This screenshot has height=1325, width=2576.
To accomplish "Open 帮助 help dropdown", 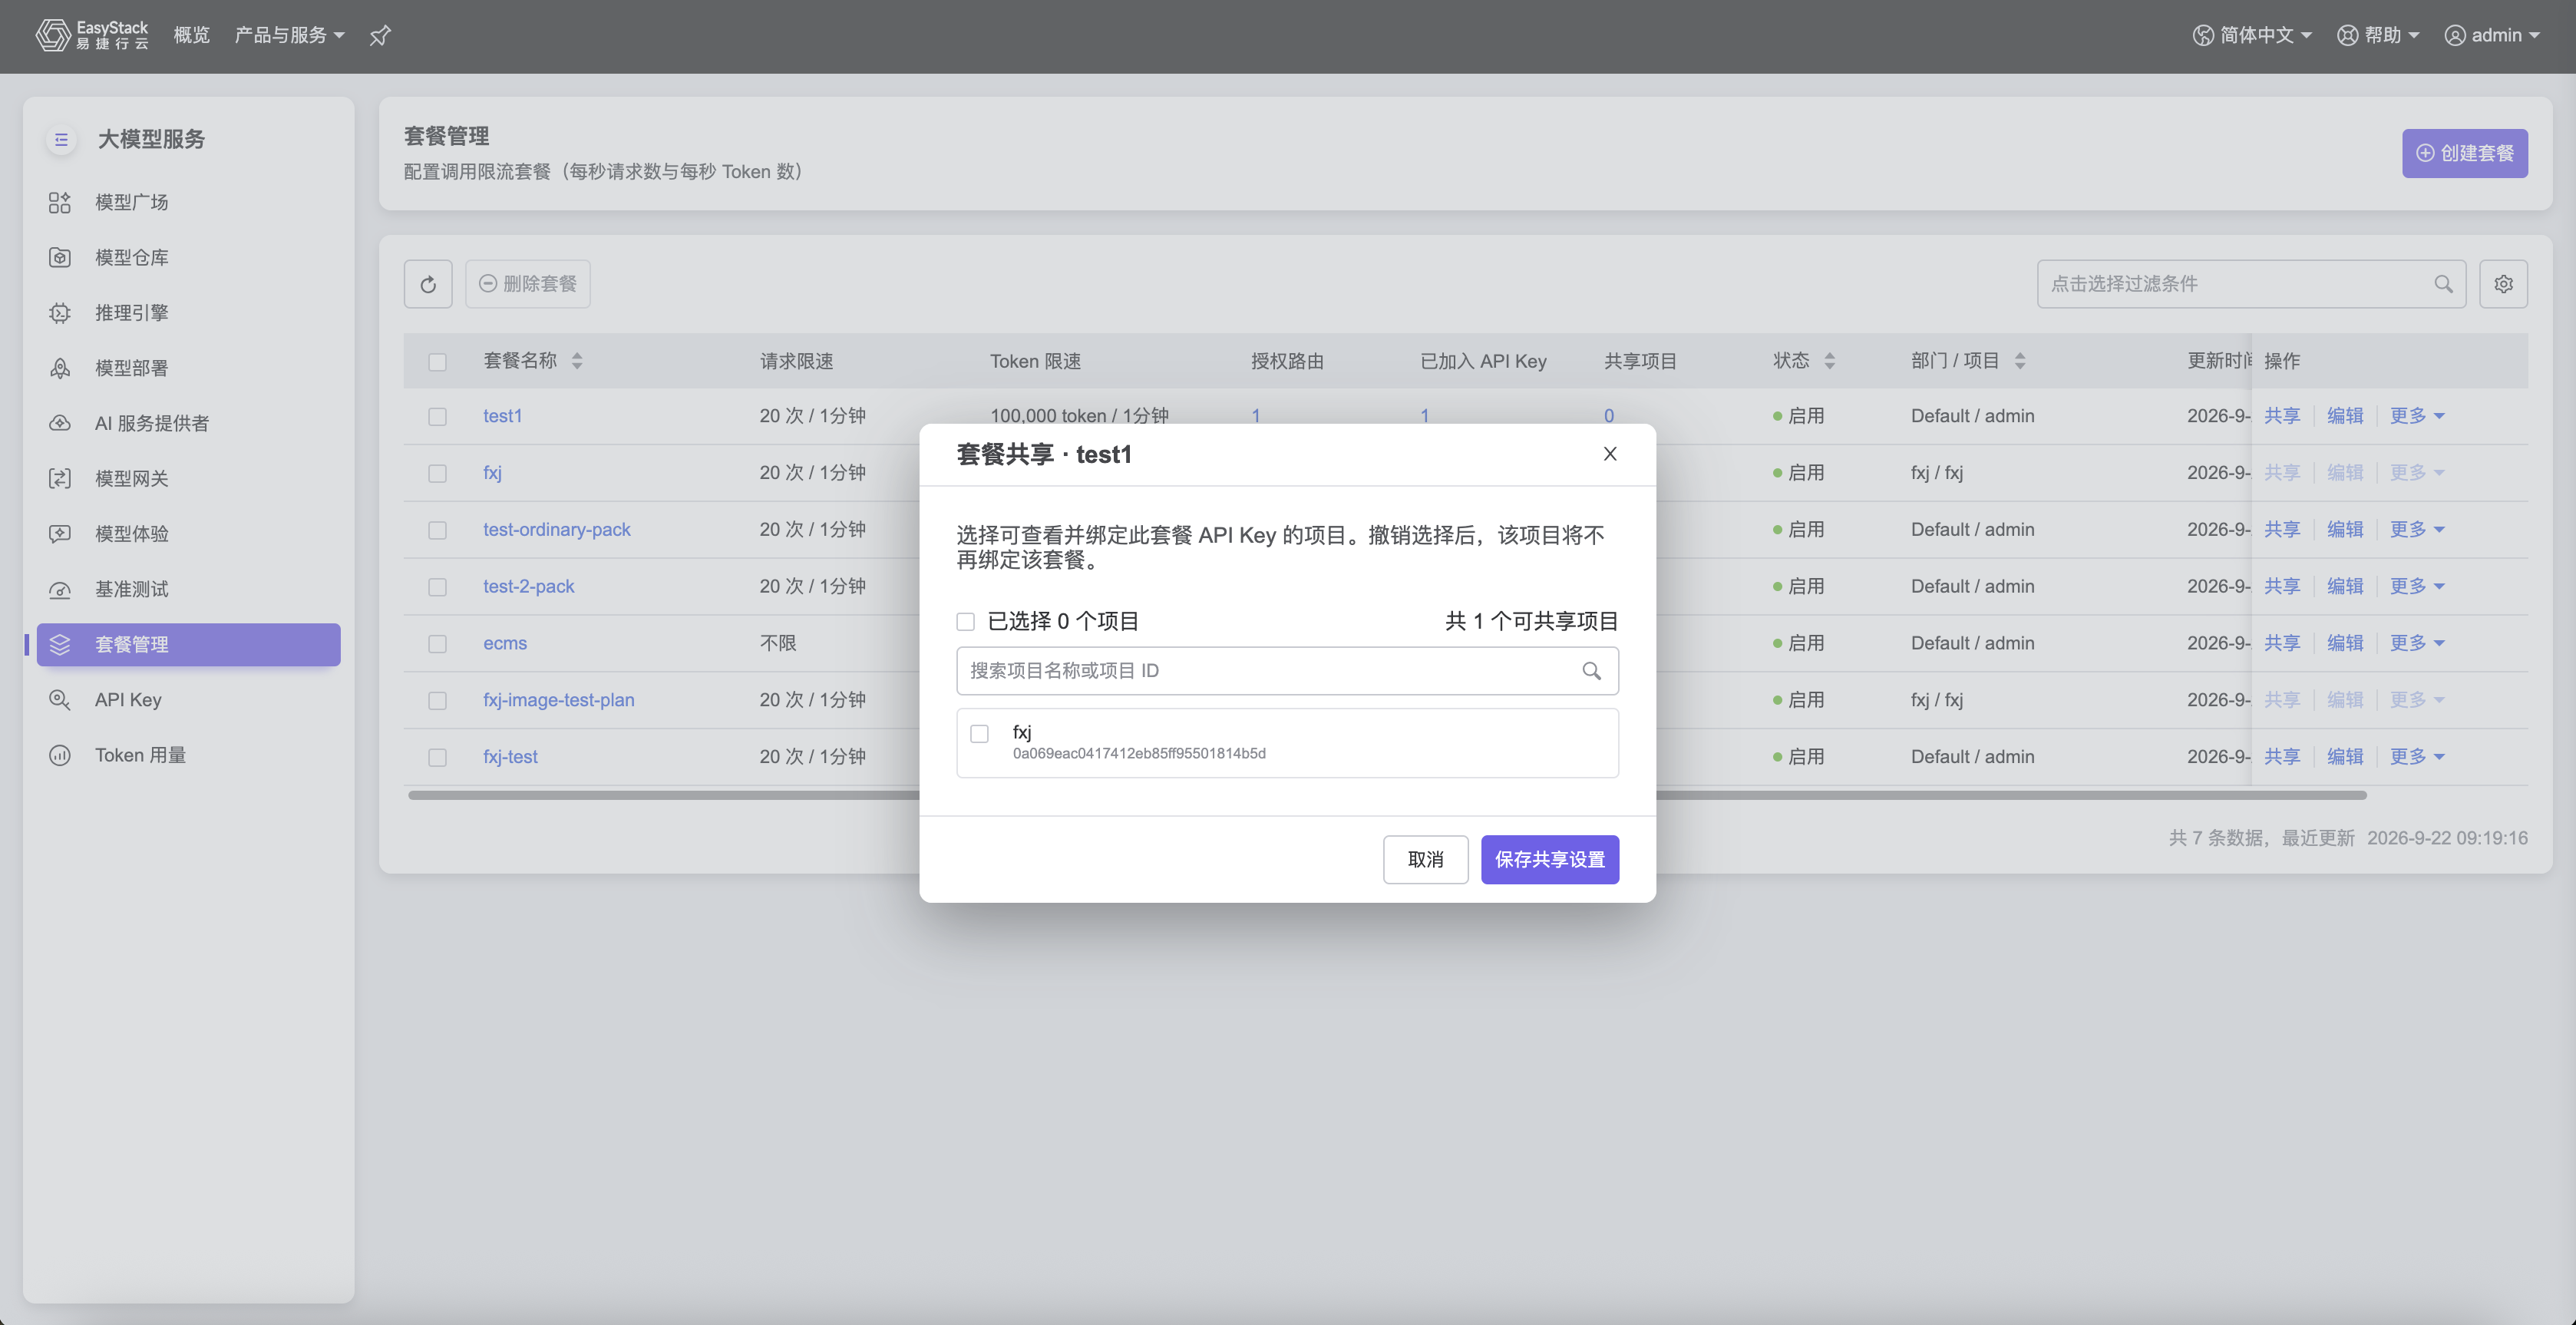I will tap(2378, 35).
